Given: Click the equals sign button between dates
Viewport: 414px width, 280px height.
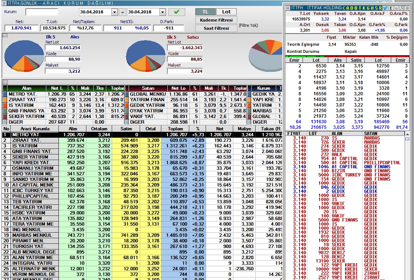Looking at the screenshot, I should (x=122, y=12).
